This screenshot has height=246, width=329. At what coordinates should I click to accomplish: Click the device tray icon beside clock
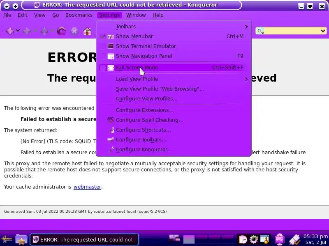pyautogui.click(x=294, y=239)
